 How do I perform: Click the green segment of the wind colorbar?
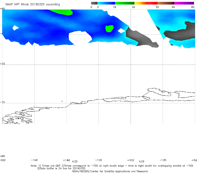[x=125, y=3]
